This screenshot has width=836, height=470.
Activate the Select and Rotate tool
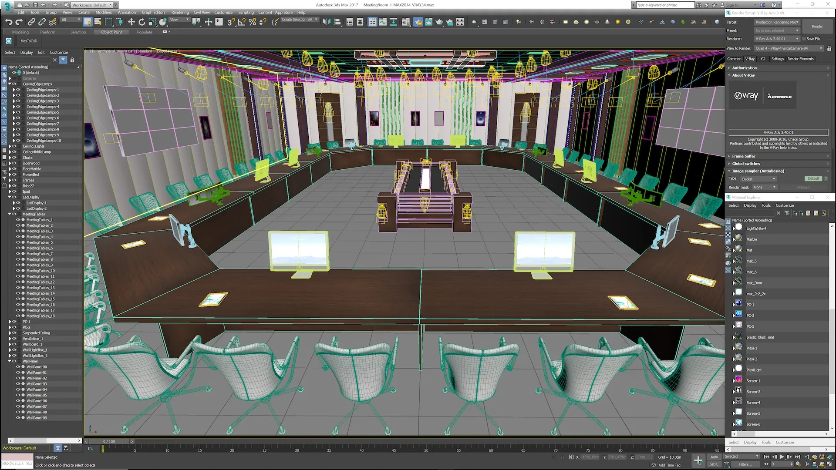click(x=142, y=22)
